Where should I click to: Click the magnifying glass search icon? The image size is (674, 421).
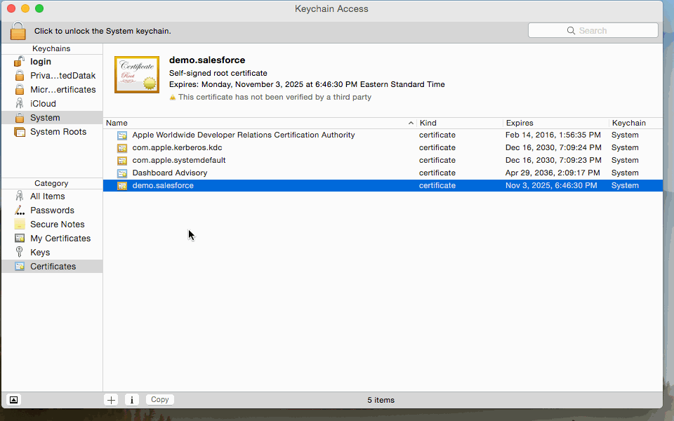tap(571, 30)
